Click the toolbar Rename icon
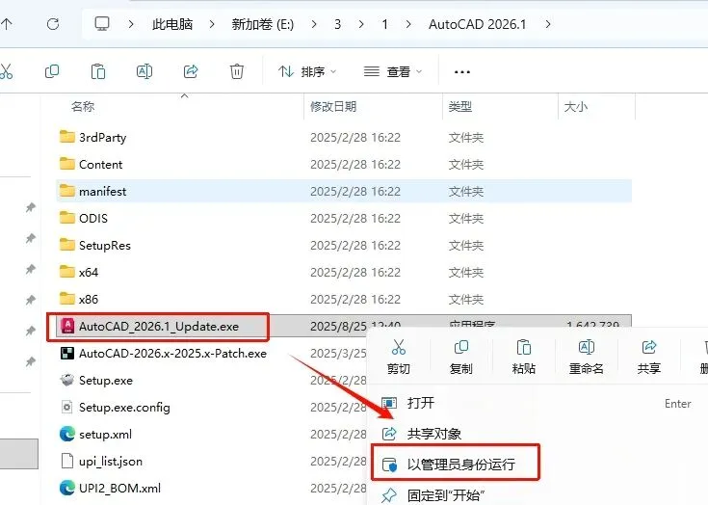The height and width of the screenshot is (505, 708). click(x=144, y=71)
